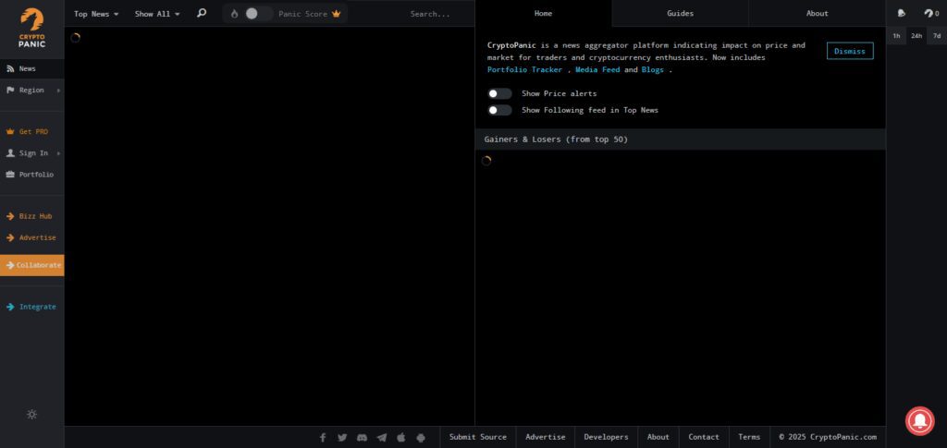Dismiss the CryptoPanic intro message
The height and width of the screenshot is (448, 947).
[850, 51]
